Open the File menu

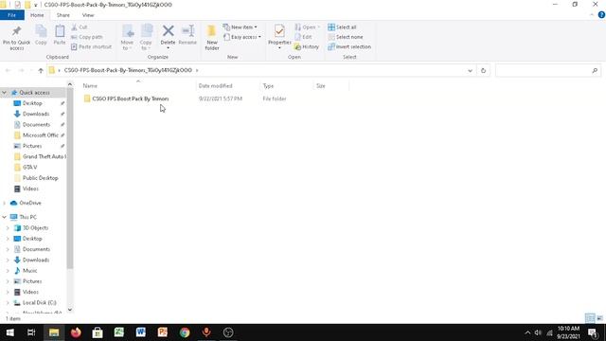[x=12, y=15]
